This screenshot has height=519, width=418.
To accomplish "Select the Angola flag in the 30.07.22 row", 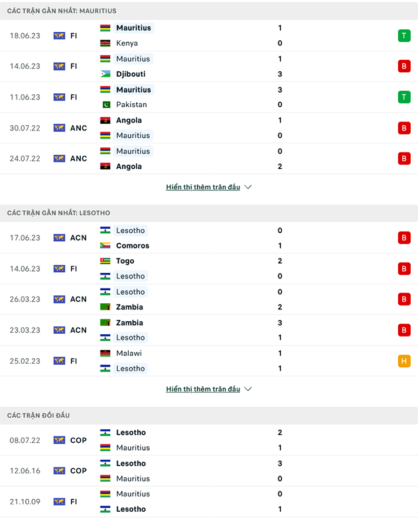I will pyautogui.click(x=105, y=120).
